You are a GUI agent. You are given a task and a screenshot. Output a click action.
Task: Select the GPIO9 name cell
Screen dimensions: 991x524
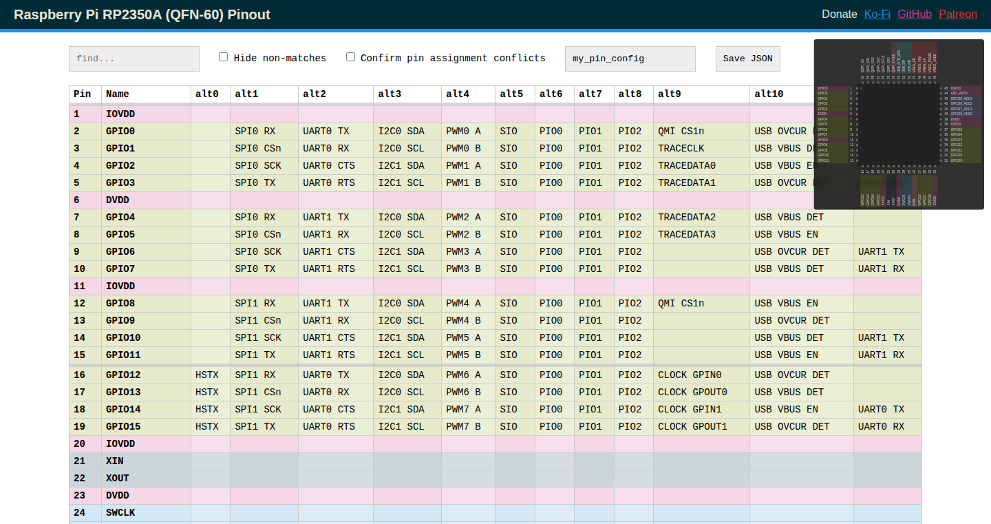click(146, 321)
